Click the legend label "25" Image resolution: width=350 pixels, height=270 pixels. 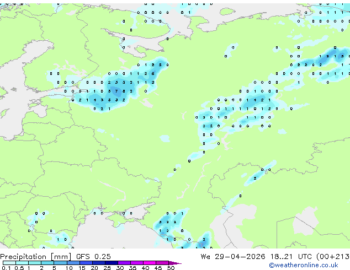[x=107, y=268]
